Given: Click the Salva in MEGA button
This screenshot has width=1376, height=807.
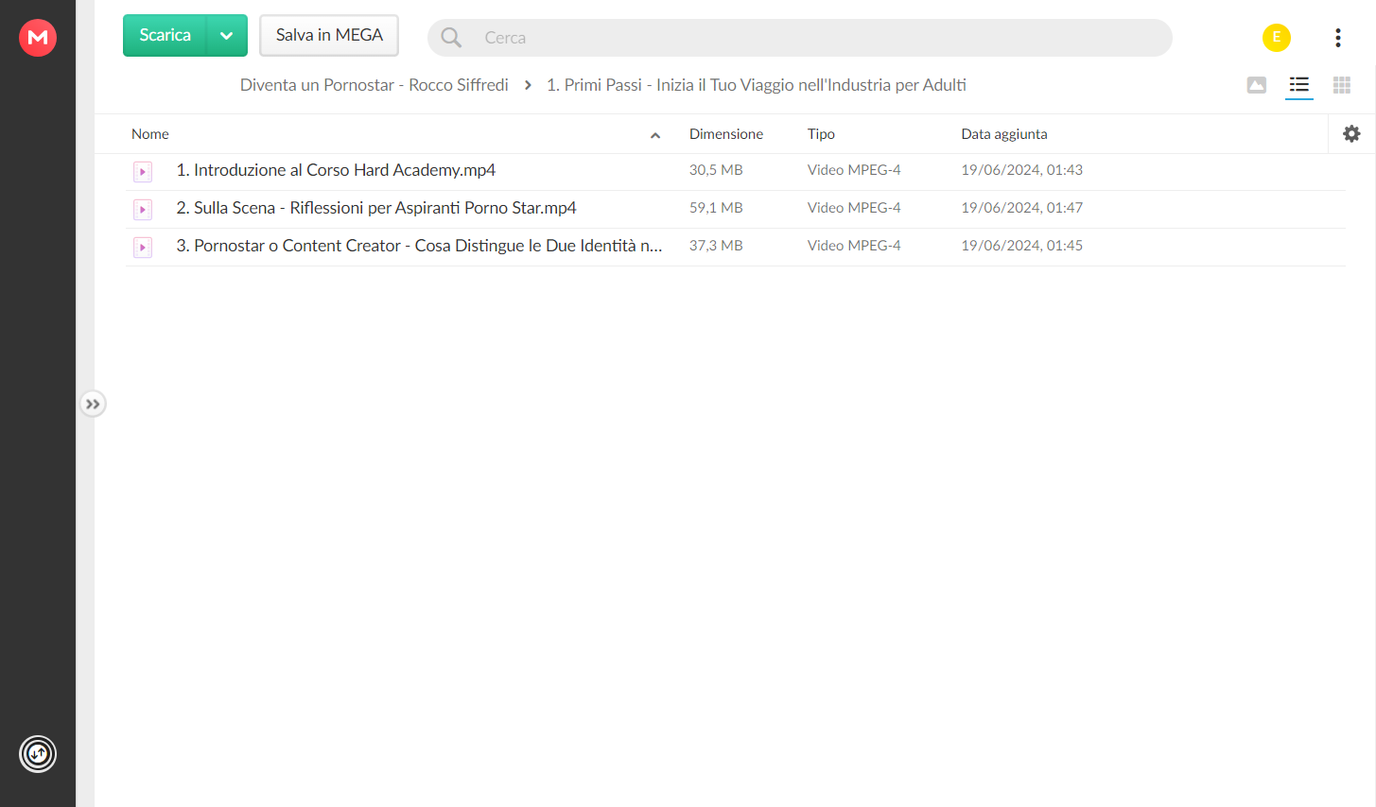Looking at the screenshot, I should (x=329, y=36).
